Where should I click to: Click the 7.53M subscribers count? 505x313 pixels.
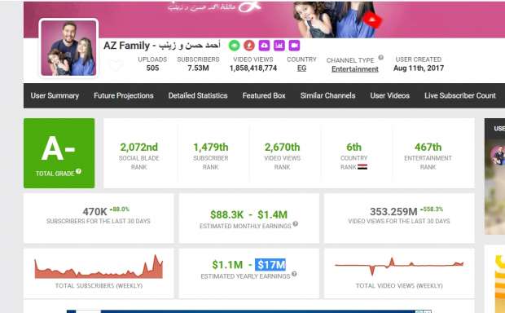198,68
